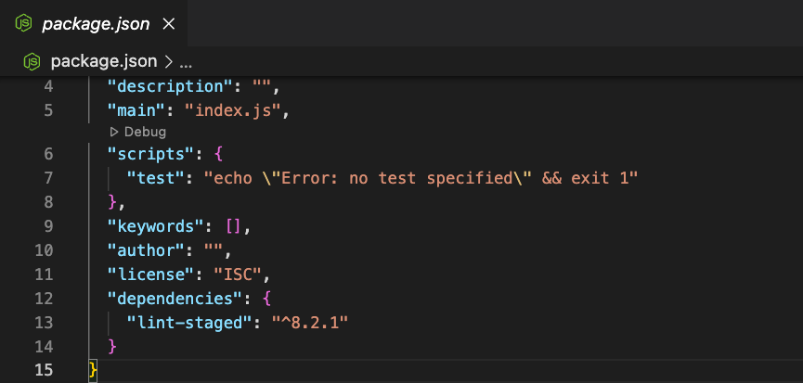This screenshot has height=383, width=803.
Task: Click the Debug play triangle icon
Action: [x=113, y=132]
